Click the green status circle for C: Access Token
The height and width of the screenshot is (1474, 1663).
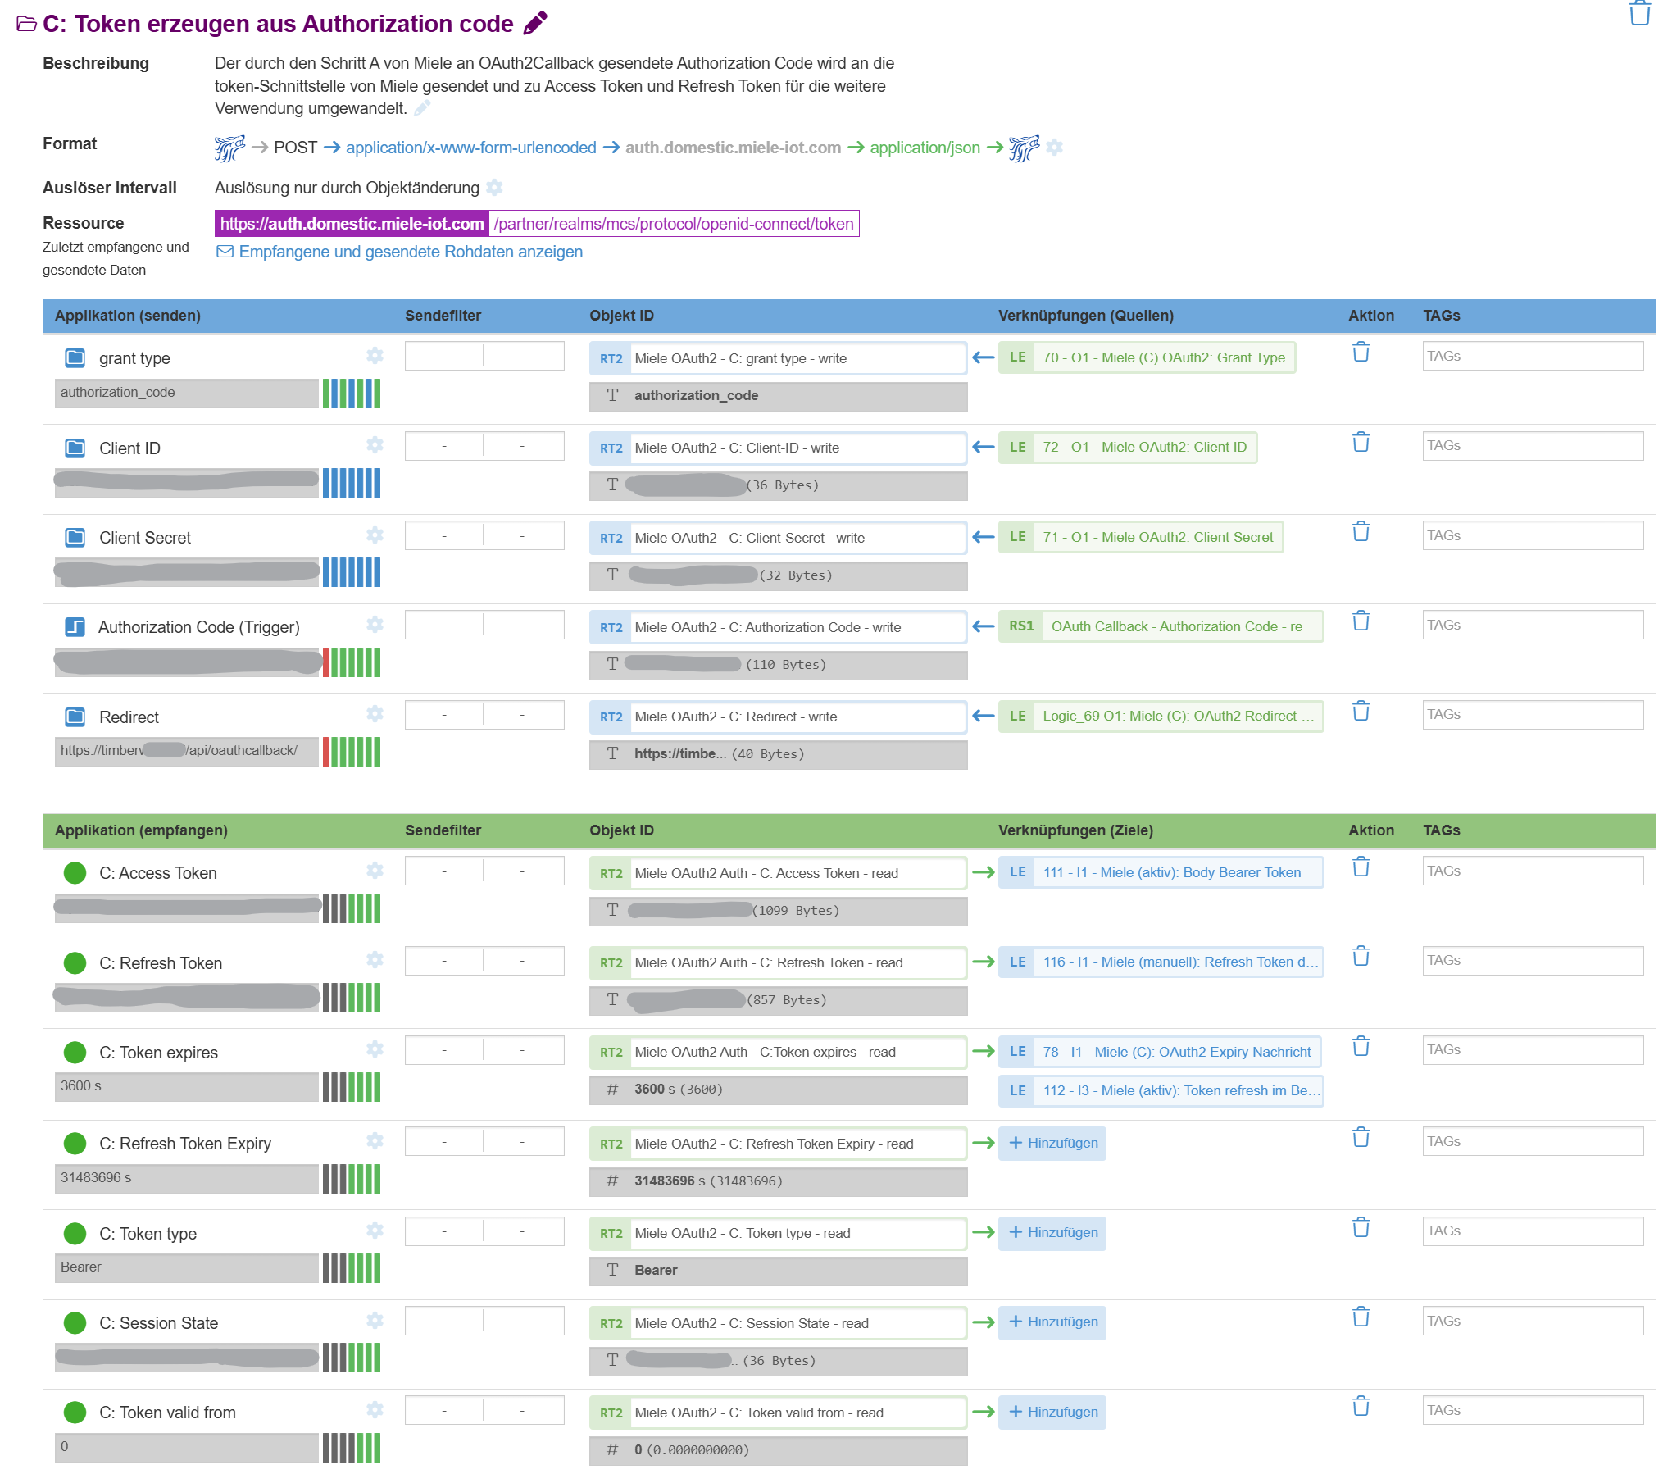[75, 873]
